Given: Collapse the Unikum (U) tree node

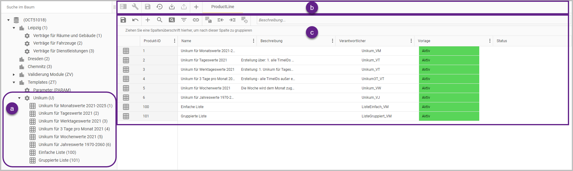Looking at the screenshot, I should [x=19, y=98].
